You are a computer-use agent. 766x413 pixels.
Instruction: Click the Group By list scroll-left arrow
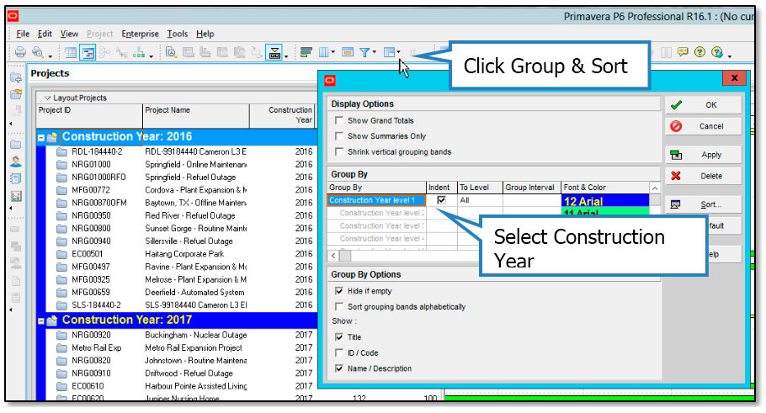[333, 256]
